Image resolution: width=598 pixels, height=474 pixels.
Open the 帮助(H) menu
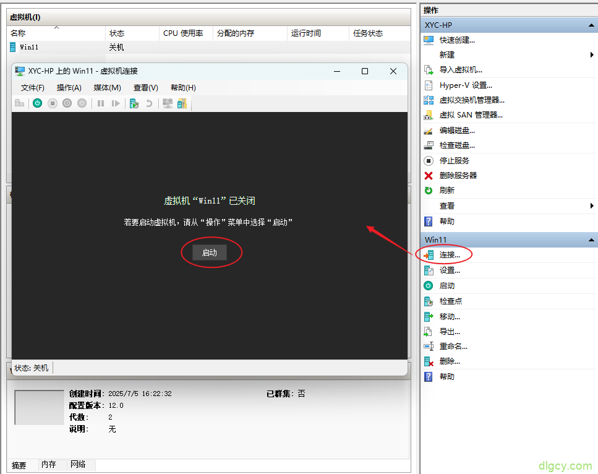183,88
